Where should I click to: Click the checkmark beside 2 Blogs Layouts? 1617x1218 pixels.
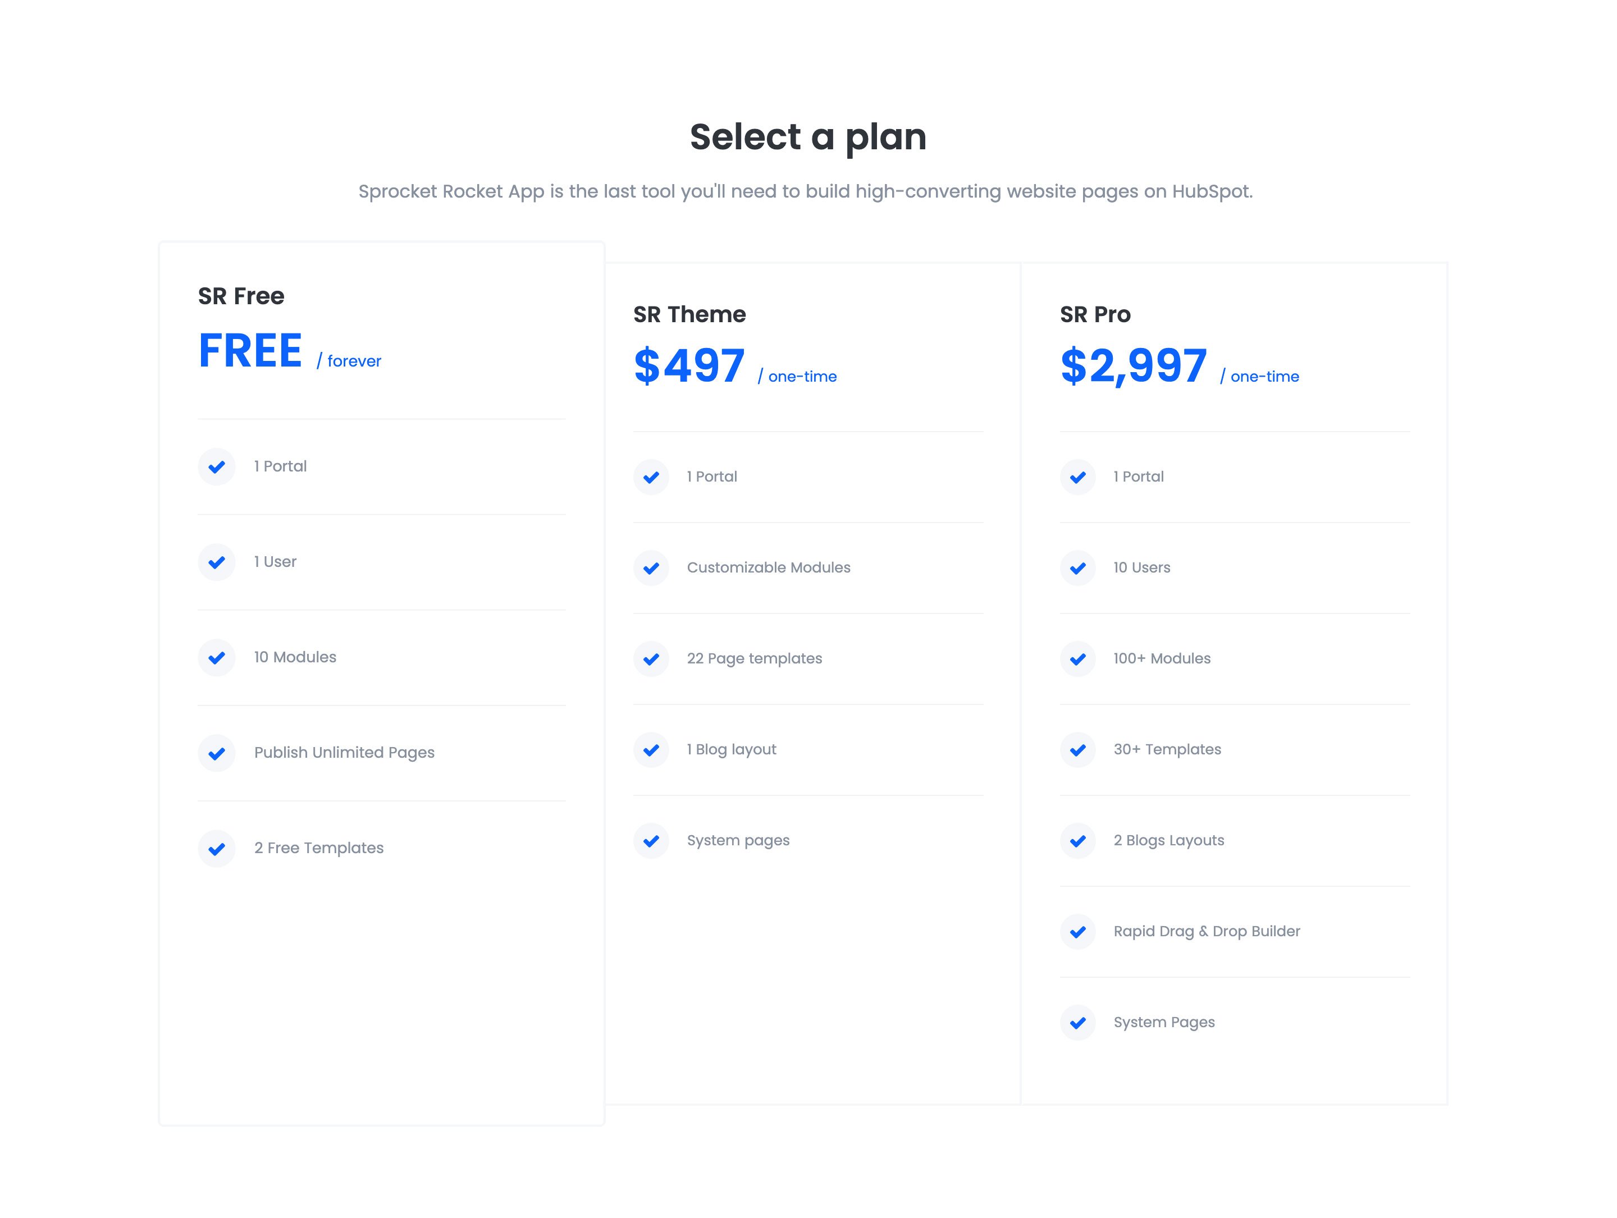(1077, 841)
